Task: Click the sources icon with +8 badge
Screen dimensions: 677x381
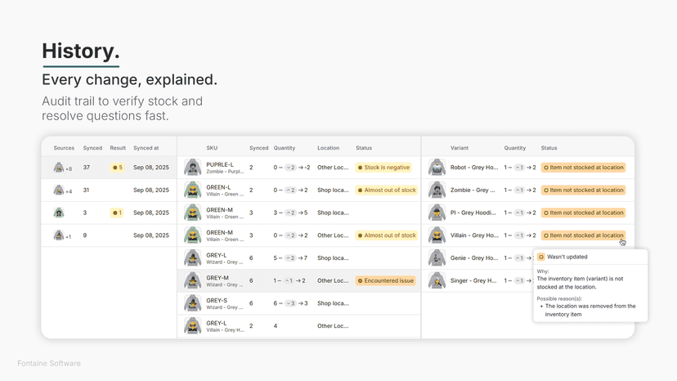Action: click(59, 167)
